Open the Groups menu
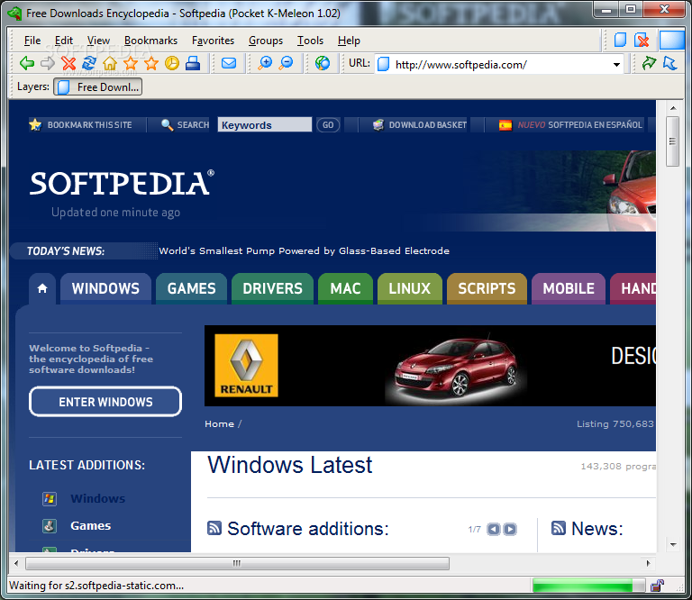 266,41
